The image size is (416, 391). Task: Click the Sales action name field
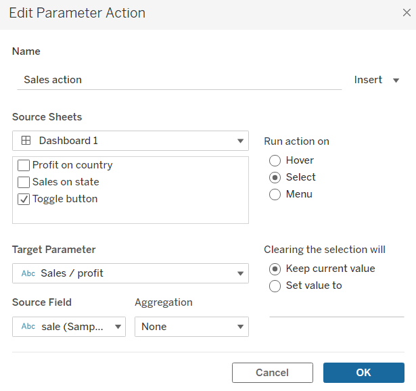point(179,80)
